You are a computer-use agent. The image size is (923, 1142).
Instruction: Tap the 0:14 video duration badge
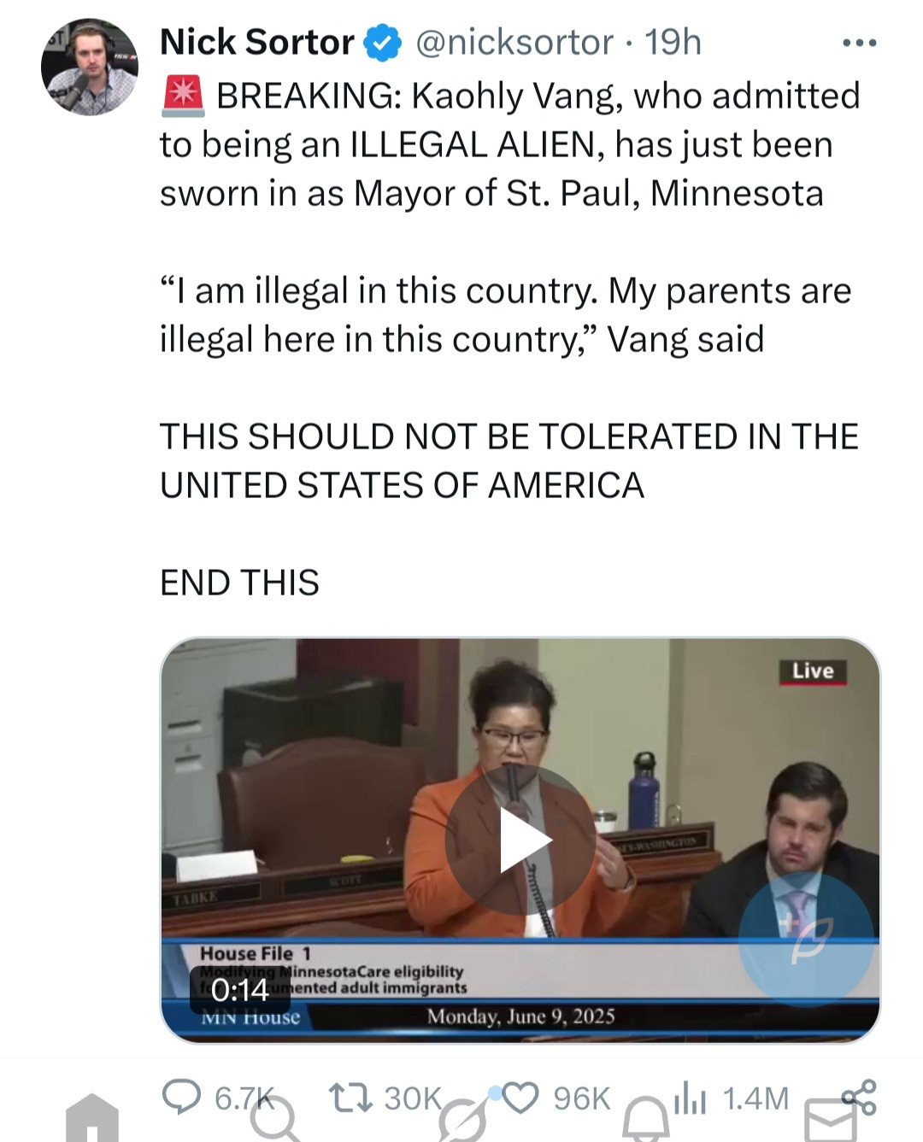[239, 990]
